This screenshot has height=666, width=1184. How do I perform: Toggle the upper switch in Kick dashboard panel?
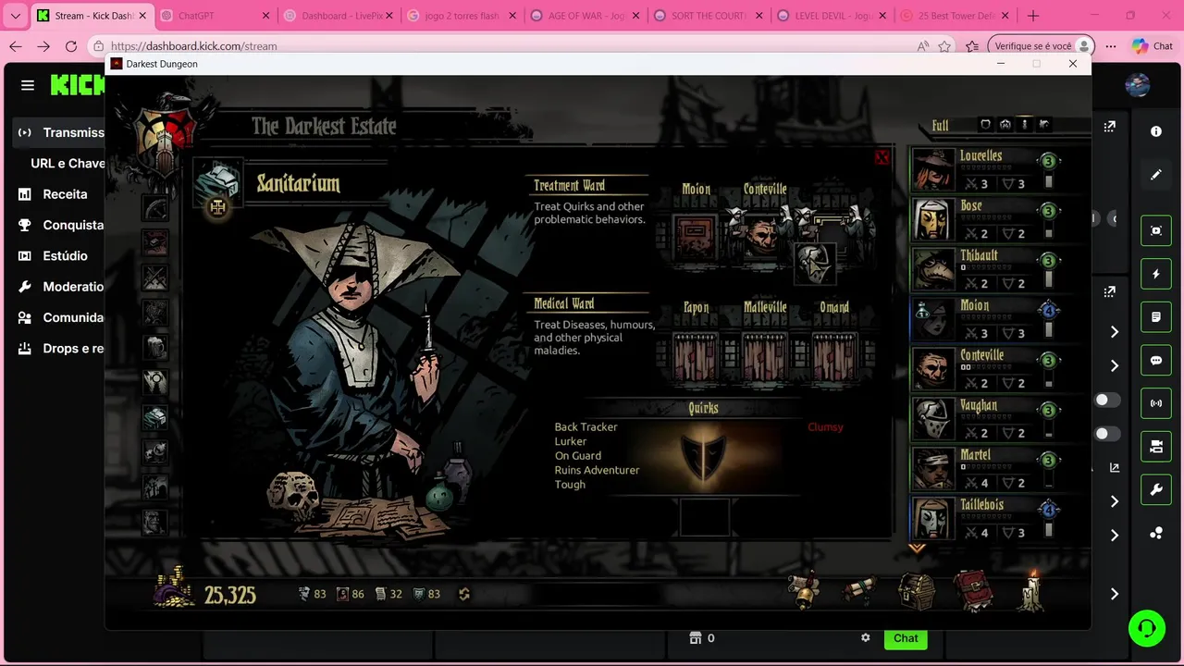(x=1107, y=401)
